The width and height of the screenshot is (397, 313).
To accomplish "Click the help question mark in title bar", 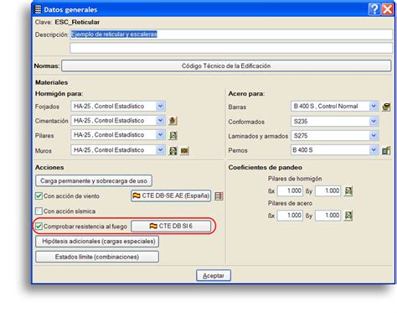I will pos(374,9).
